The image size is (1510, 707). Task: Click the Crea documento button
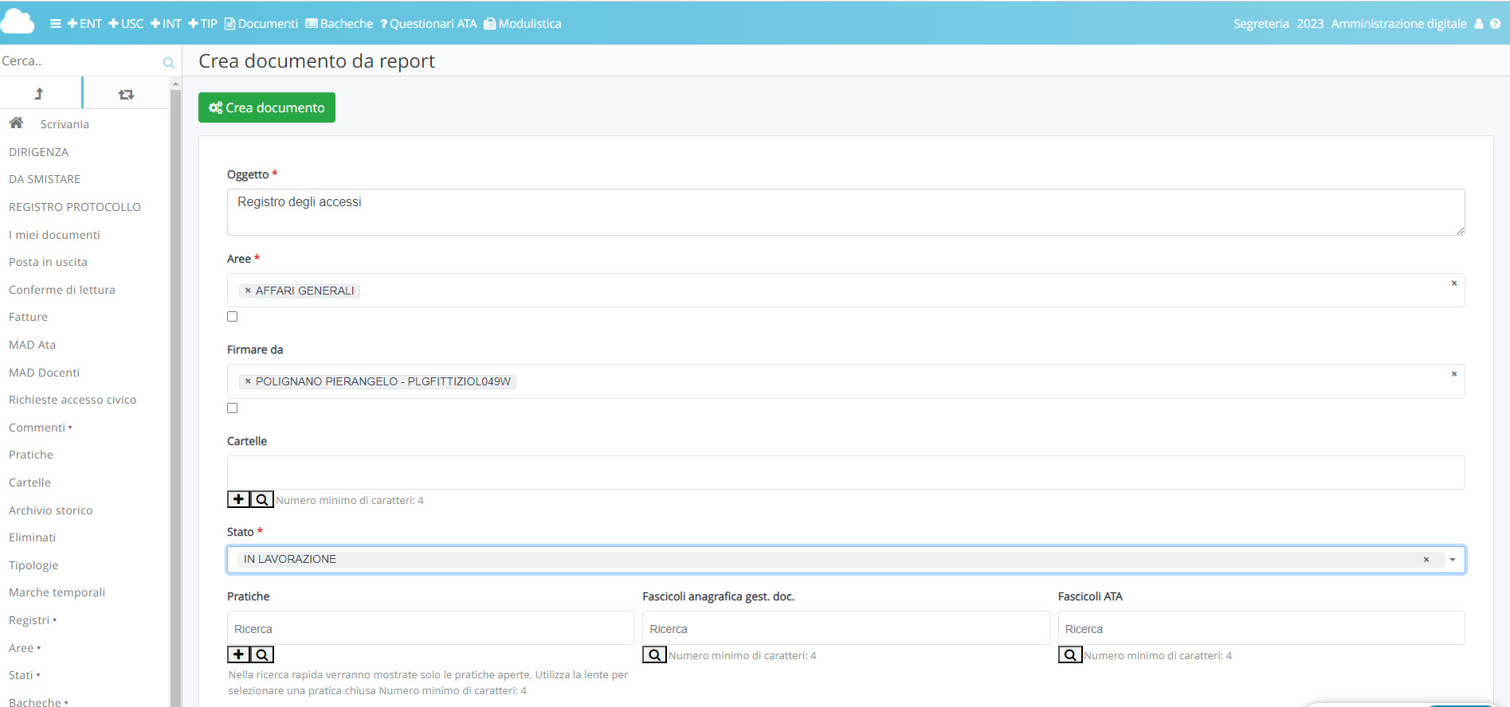click(x=267, y=107)
